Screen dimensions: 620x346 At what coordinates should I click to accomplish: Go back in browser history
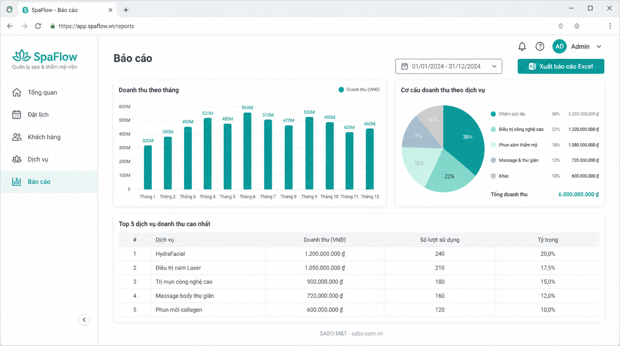[x=10, y=26]
